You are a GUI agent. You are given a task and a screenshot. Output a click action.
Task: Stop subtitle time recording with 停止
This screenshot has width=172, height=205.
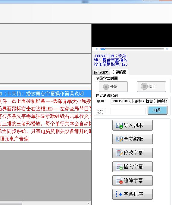tap(152, 86)
